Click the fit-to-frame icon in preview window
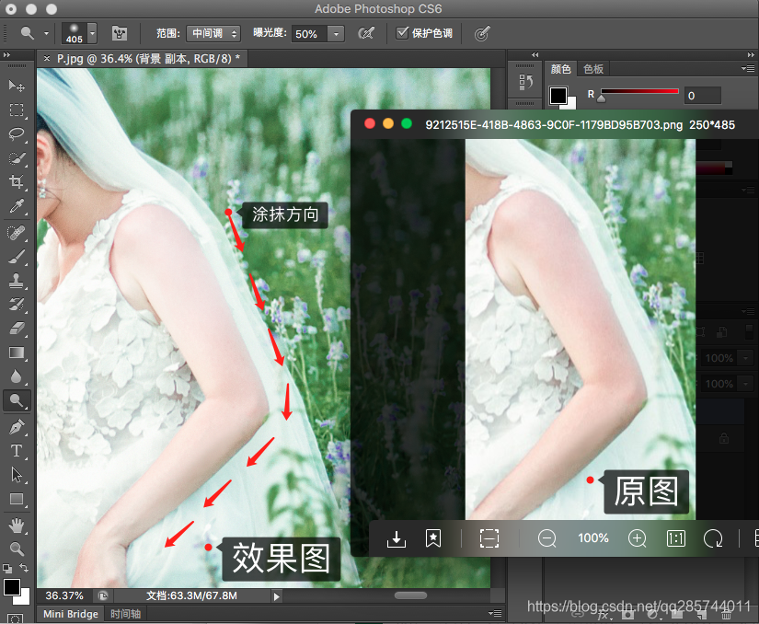 489,538
